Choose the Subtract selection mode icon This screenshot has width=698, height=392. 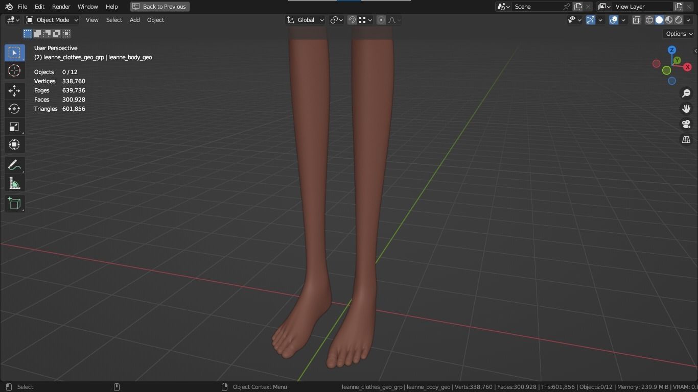(47, 34)
